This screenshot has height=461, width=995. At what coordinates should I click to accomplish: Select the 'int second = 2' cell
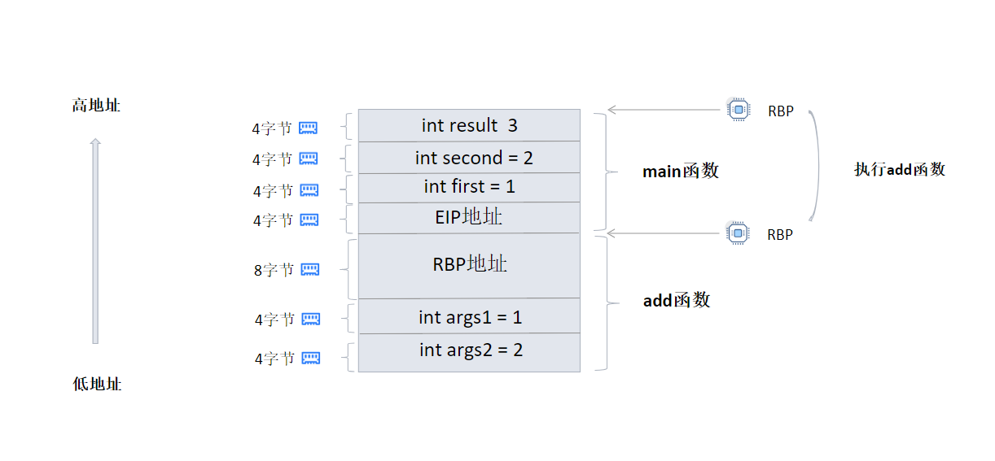tap(469, 157)
